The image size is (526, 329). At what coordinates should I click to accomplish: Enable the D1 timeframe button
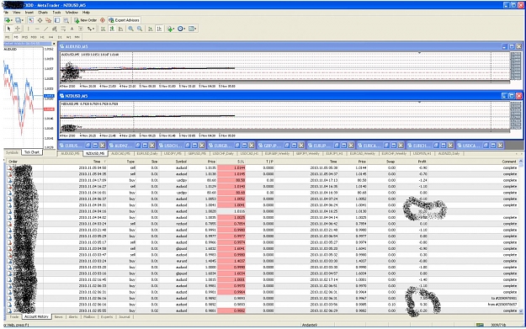(x=60, y=37)
